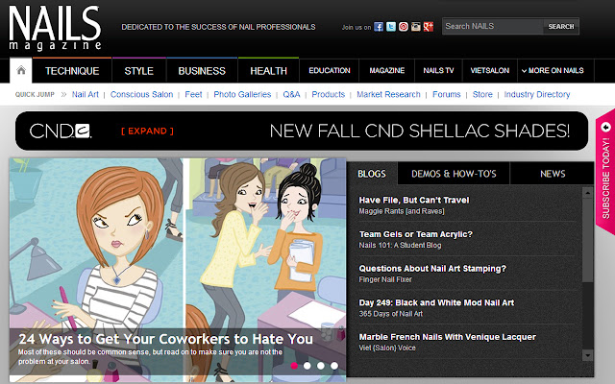Viewport: 615px width, 384px height.
Task: Open the Google Plus icon in header
Action: 429,27
